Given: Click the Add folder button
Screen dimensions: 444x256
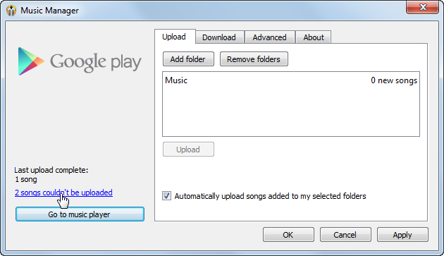Looking at the screenshot, I should pyautogui.click(x=188, y=59).
